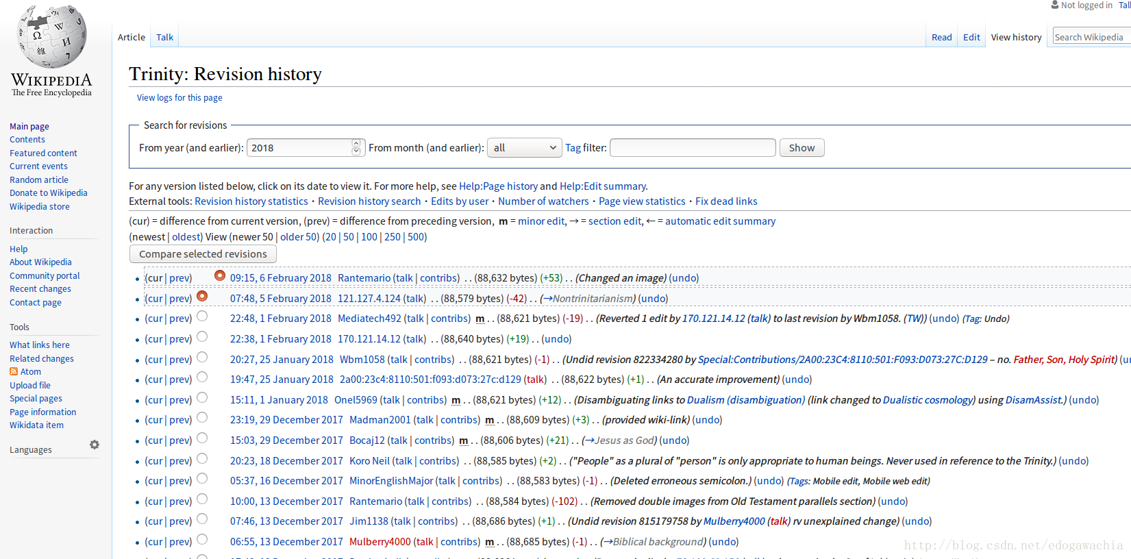Open What links here
The height and width of the screenshot is (559, 1131).
(40, 345)
